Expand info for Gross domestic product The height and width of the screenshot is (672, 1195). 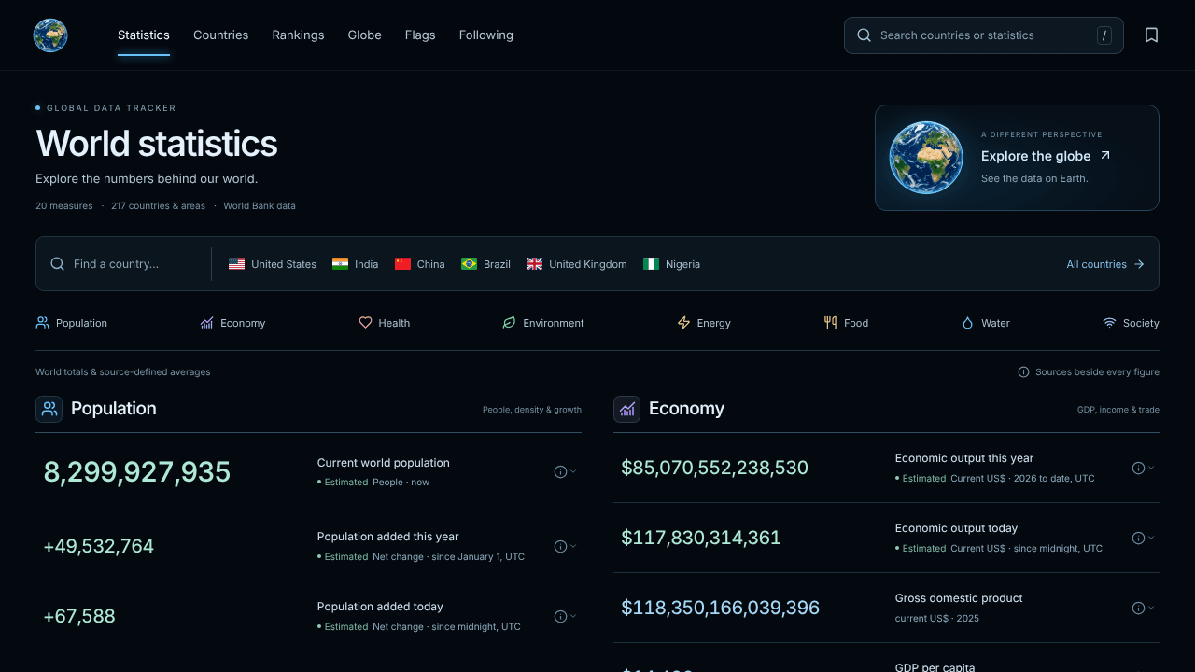pos(1143,608)
